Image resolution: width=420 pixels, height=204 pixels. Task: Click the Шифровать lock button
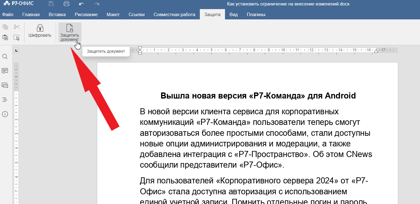40,31
